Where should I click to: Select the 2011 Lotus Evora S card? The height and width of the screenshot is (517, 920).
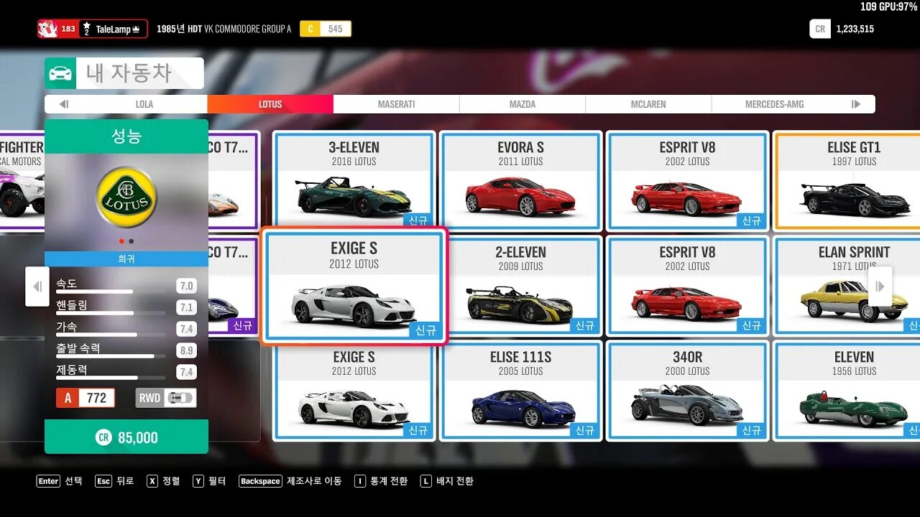pos(520,181)
